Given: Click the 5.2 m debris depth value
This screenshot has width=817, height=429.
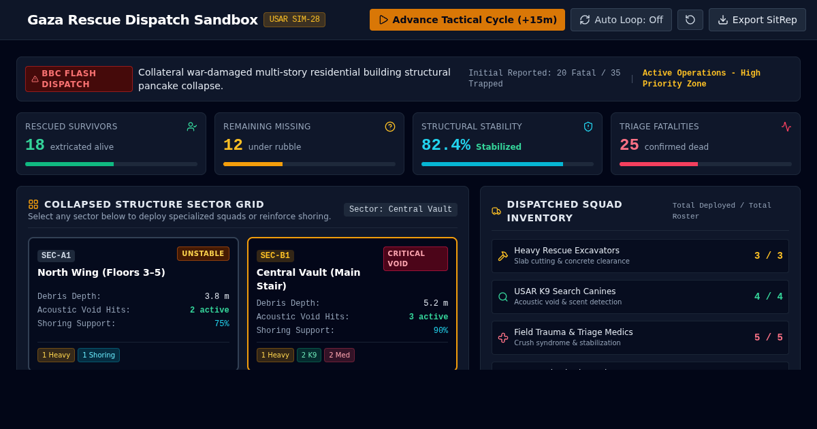Looking at the screenshot, I should 436,304.
